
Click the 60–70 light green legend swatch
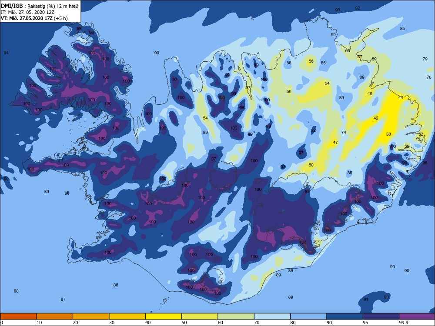236,316
